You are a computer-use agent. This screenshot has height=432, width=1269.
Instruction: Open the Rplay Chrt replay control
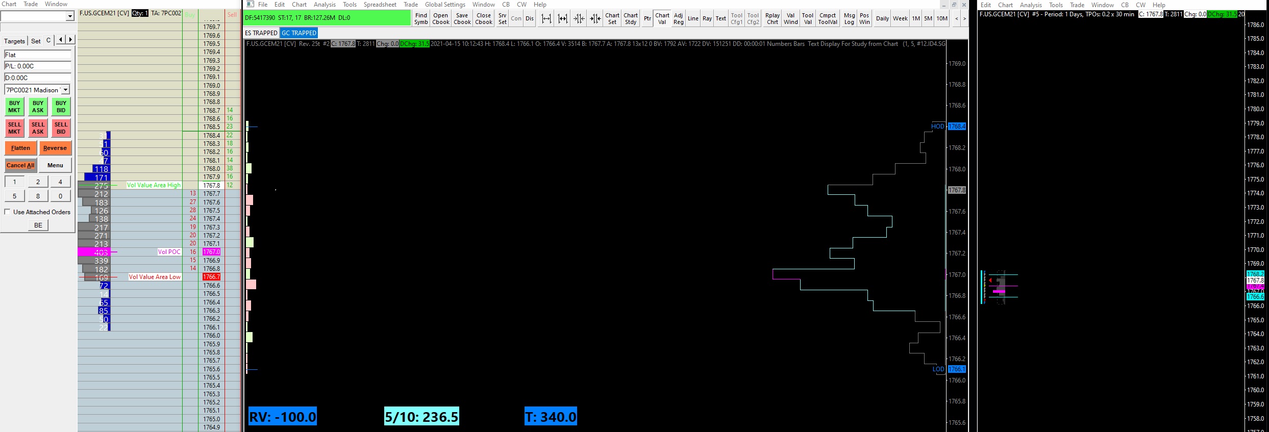(773, 19)
